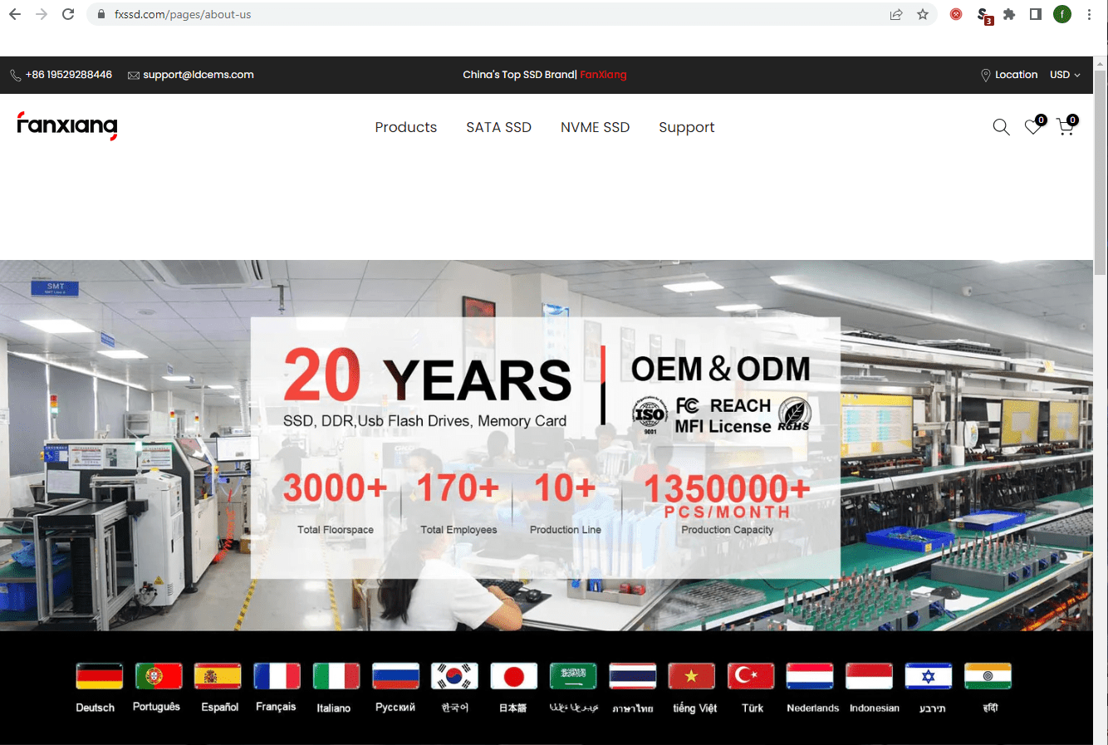Click the site info lock icon

[x=101, y=14]
